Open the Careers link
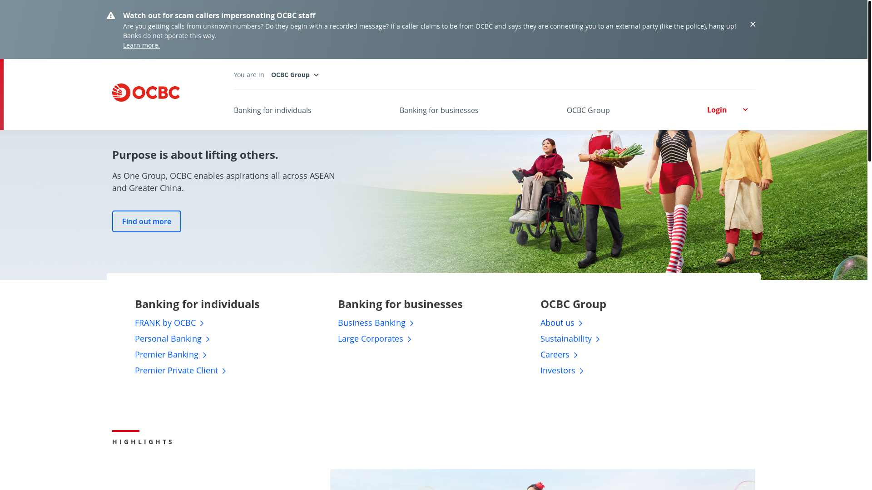Viewport: 872px width, 490px height. [x=559, y=354]
